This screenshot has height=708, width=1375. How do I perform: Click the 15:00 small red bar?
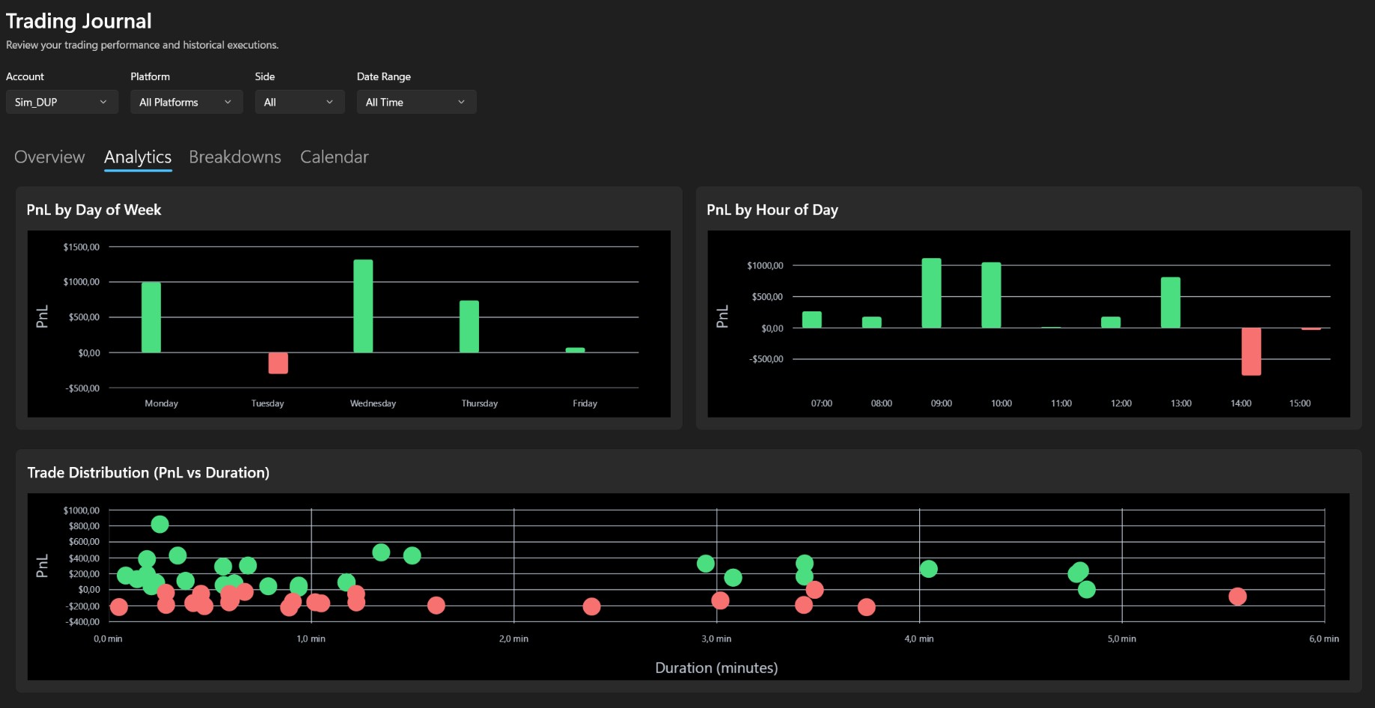pos(1311,329)
